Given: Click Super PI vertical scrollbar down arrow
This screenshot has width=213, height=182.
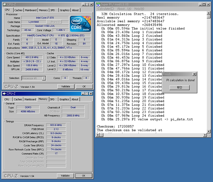Looking at the screenshot, I should pos(209,131).
